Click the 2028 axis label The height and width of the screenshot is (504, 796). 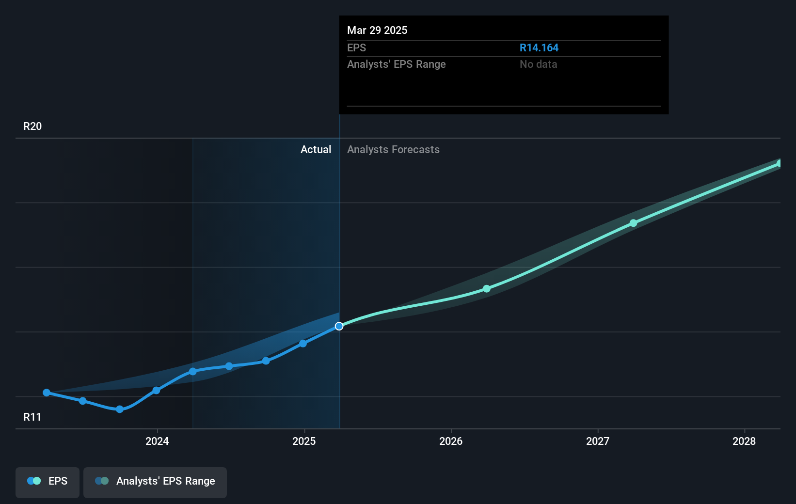tap(745, 441)
